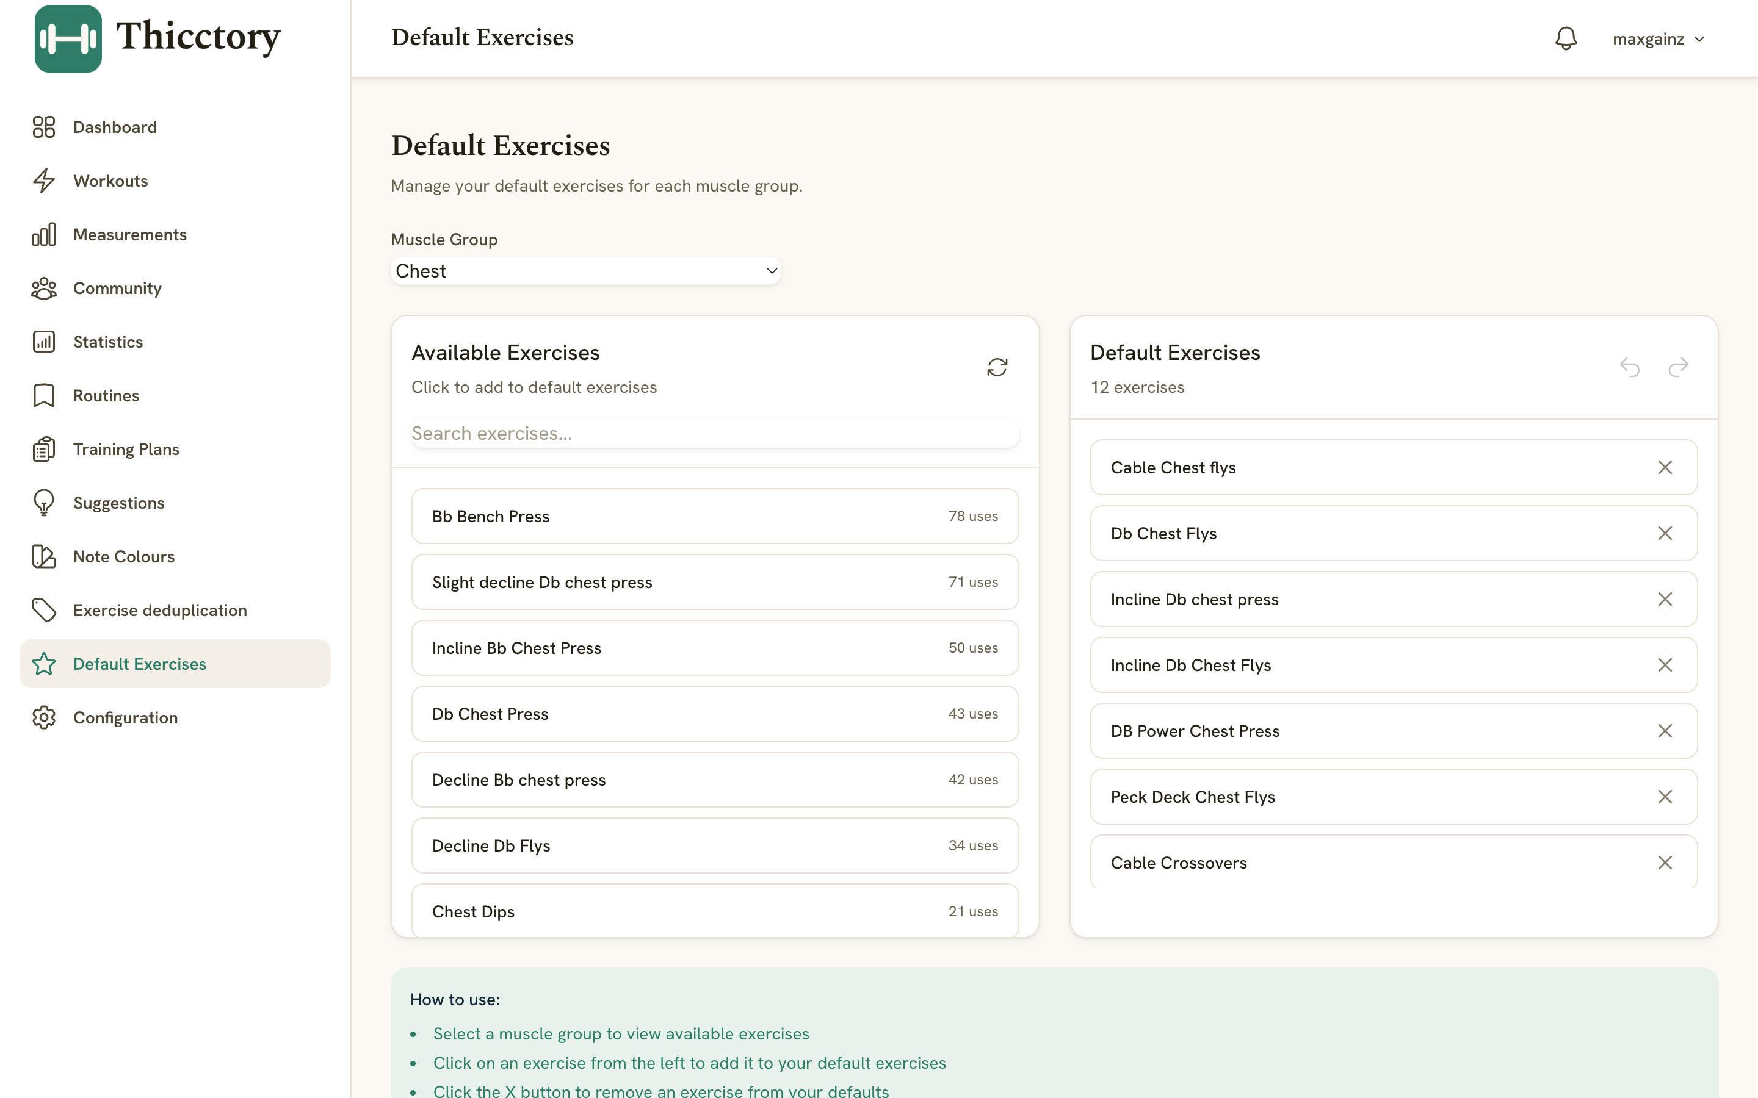This screenshot has height=1098, width=1758.
Task: Click the Dashboard grid icon in sidebar
Action: (x=43, y=127)
